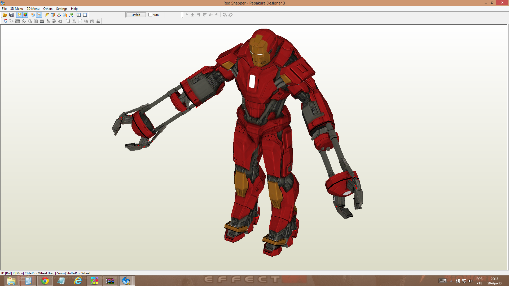Click the zipper edge tool icon
The height and width of the screenshot is (286, 509).
point(17,21)
